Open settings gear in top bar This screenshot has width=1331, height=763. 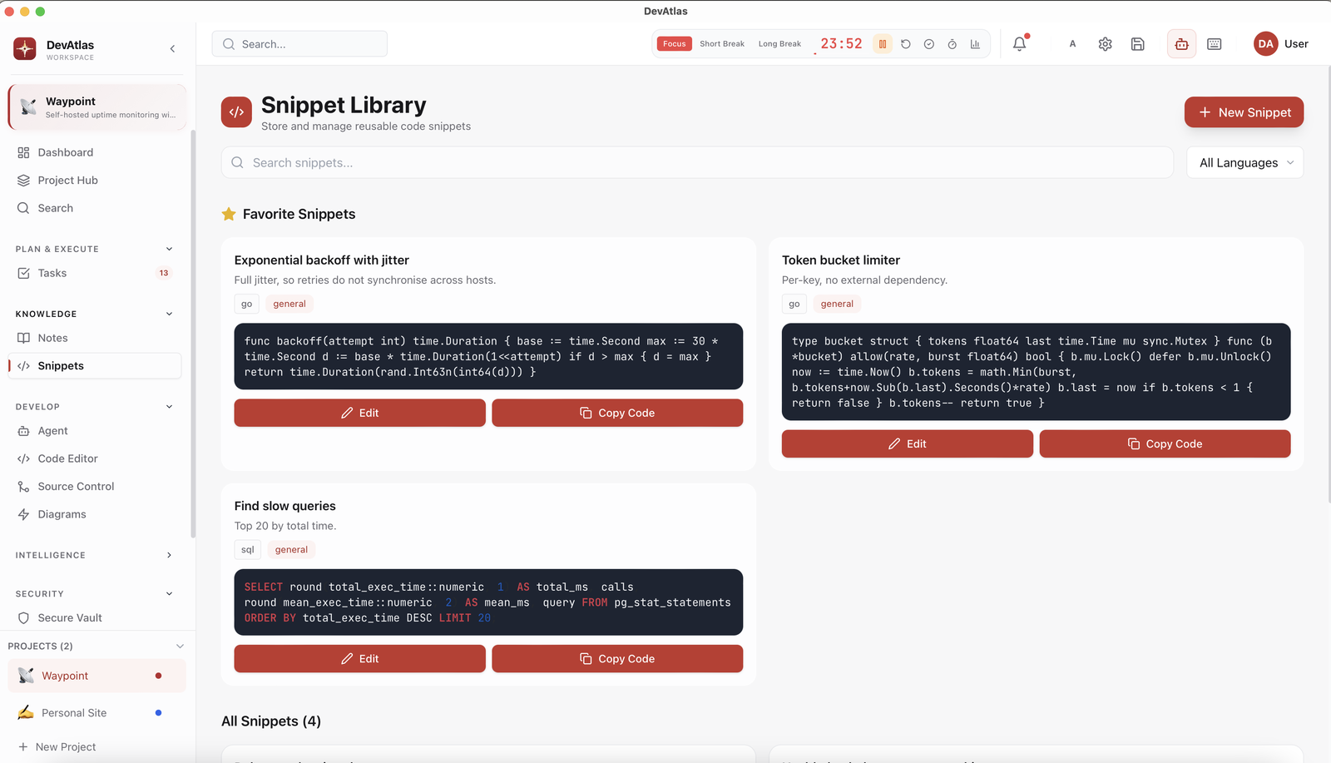coord(1105,44)
